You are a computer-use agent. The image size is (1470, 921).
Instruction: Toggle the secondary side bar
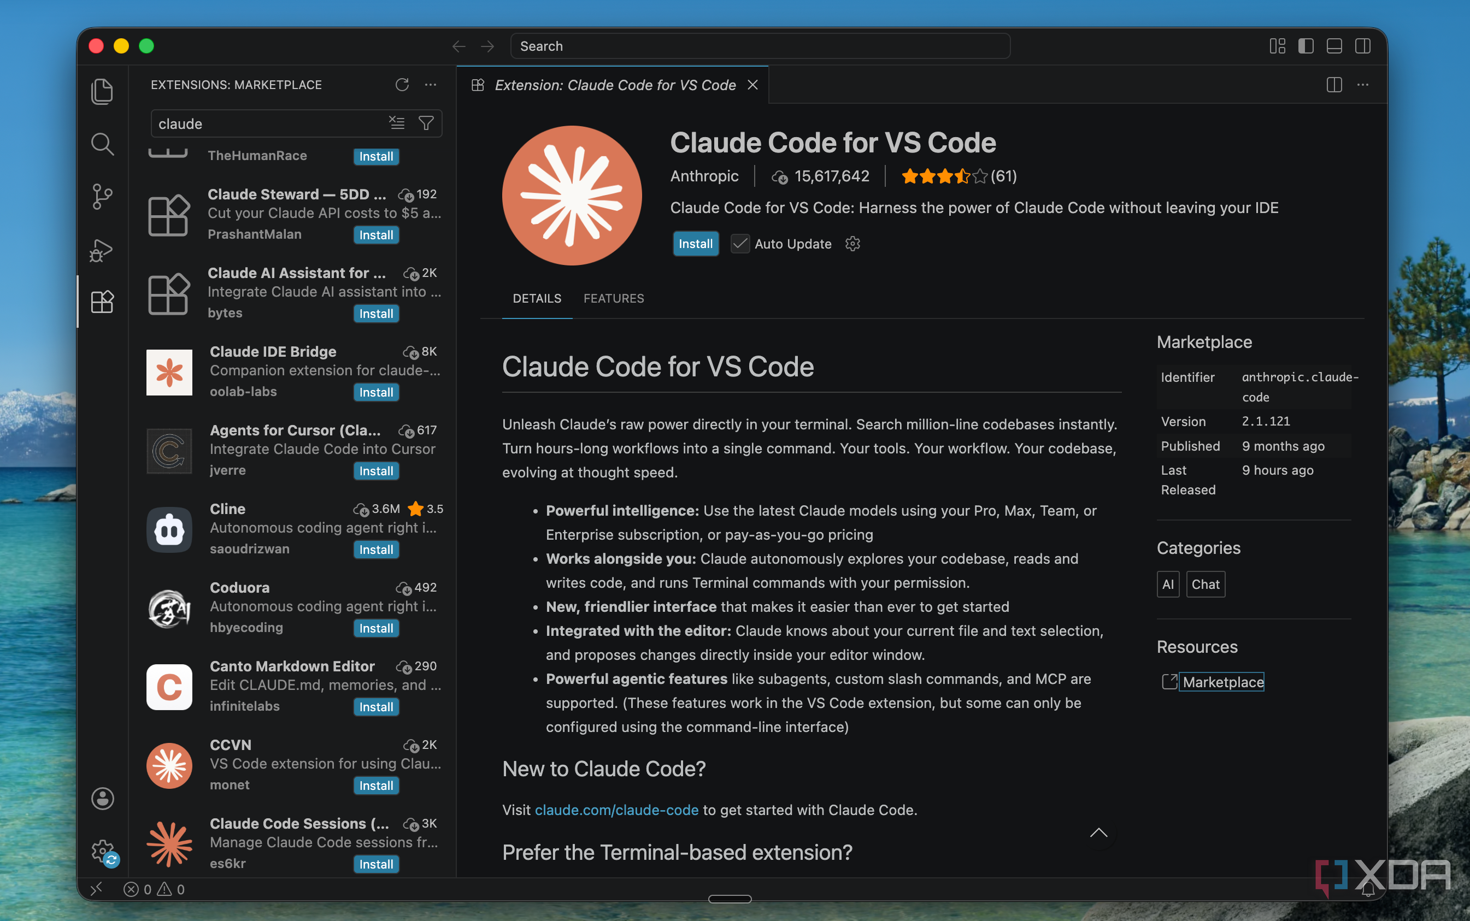(1363, 46)
